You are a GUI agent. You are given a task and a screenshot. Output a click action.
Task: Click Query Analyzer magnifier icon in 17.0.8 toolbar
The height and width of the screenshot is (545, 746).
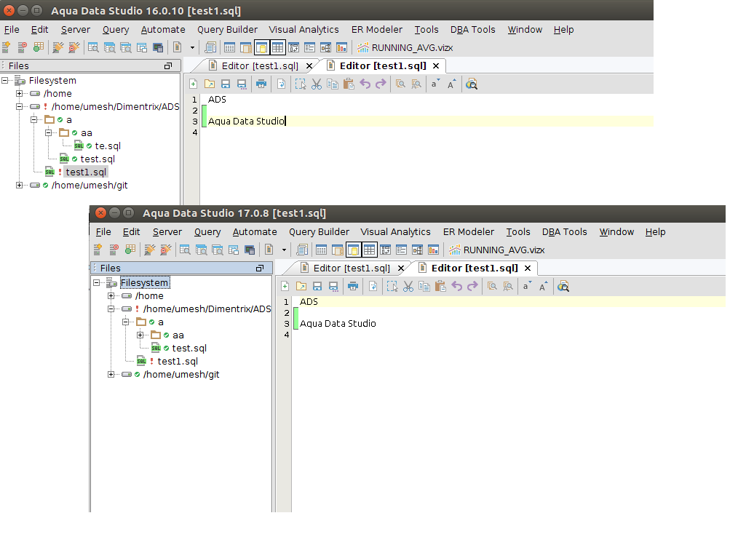coord(185,250)
